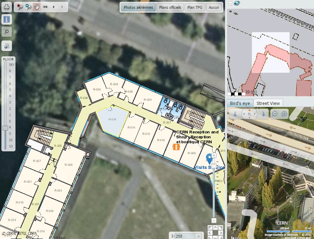Click the zoom slider plus button

pos(214,155)
